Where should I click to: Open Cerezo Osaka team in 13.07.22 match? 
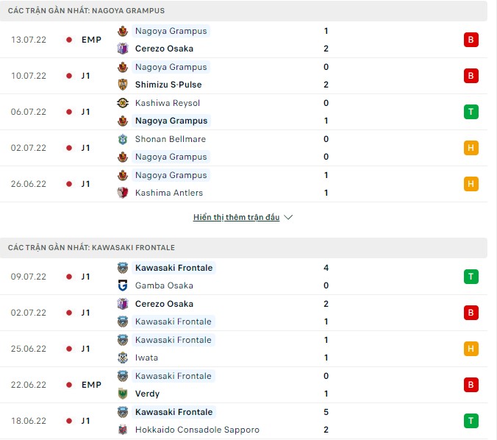click(164, 49)
